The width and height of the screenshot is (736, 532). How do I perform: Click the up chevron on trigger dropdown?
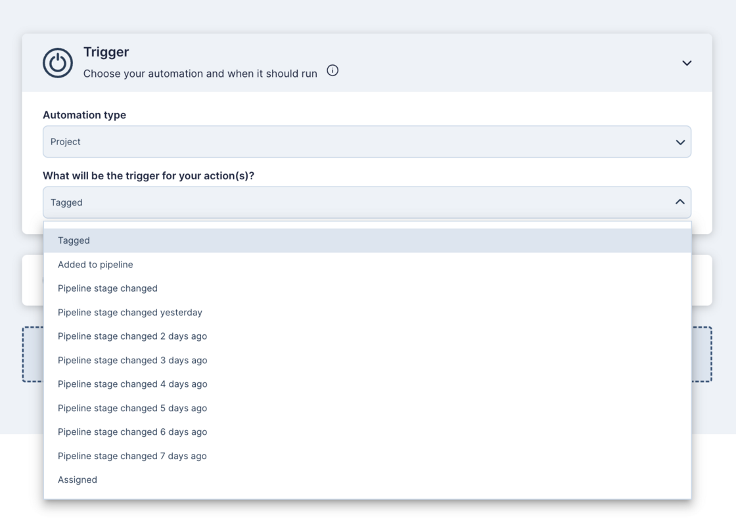680,202
